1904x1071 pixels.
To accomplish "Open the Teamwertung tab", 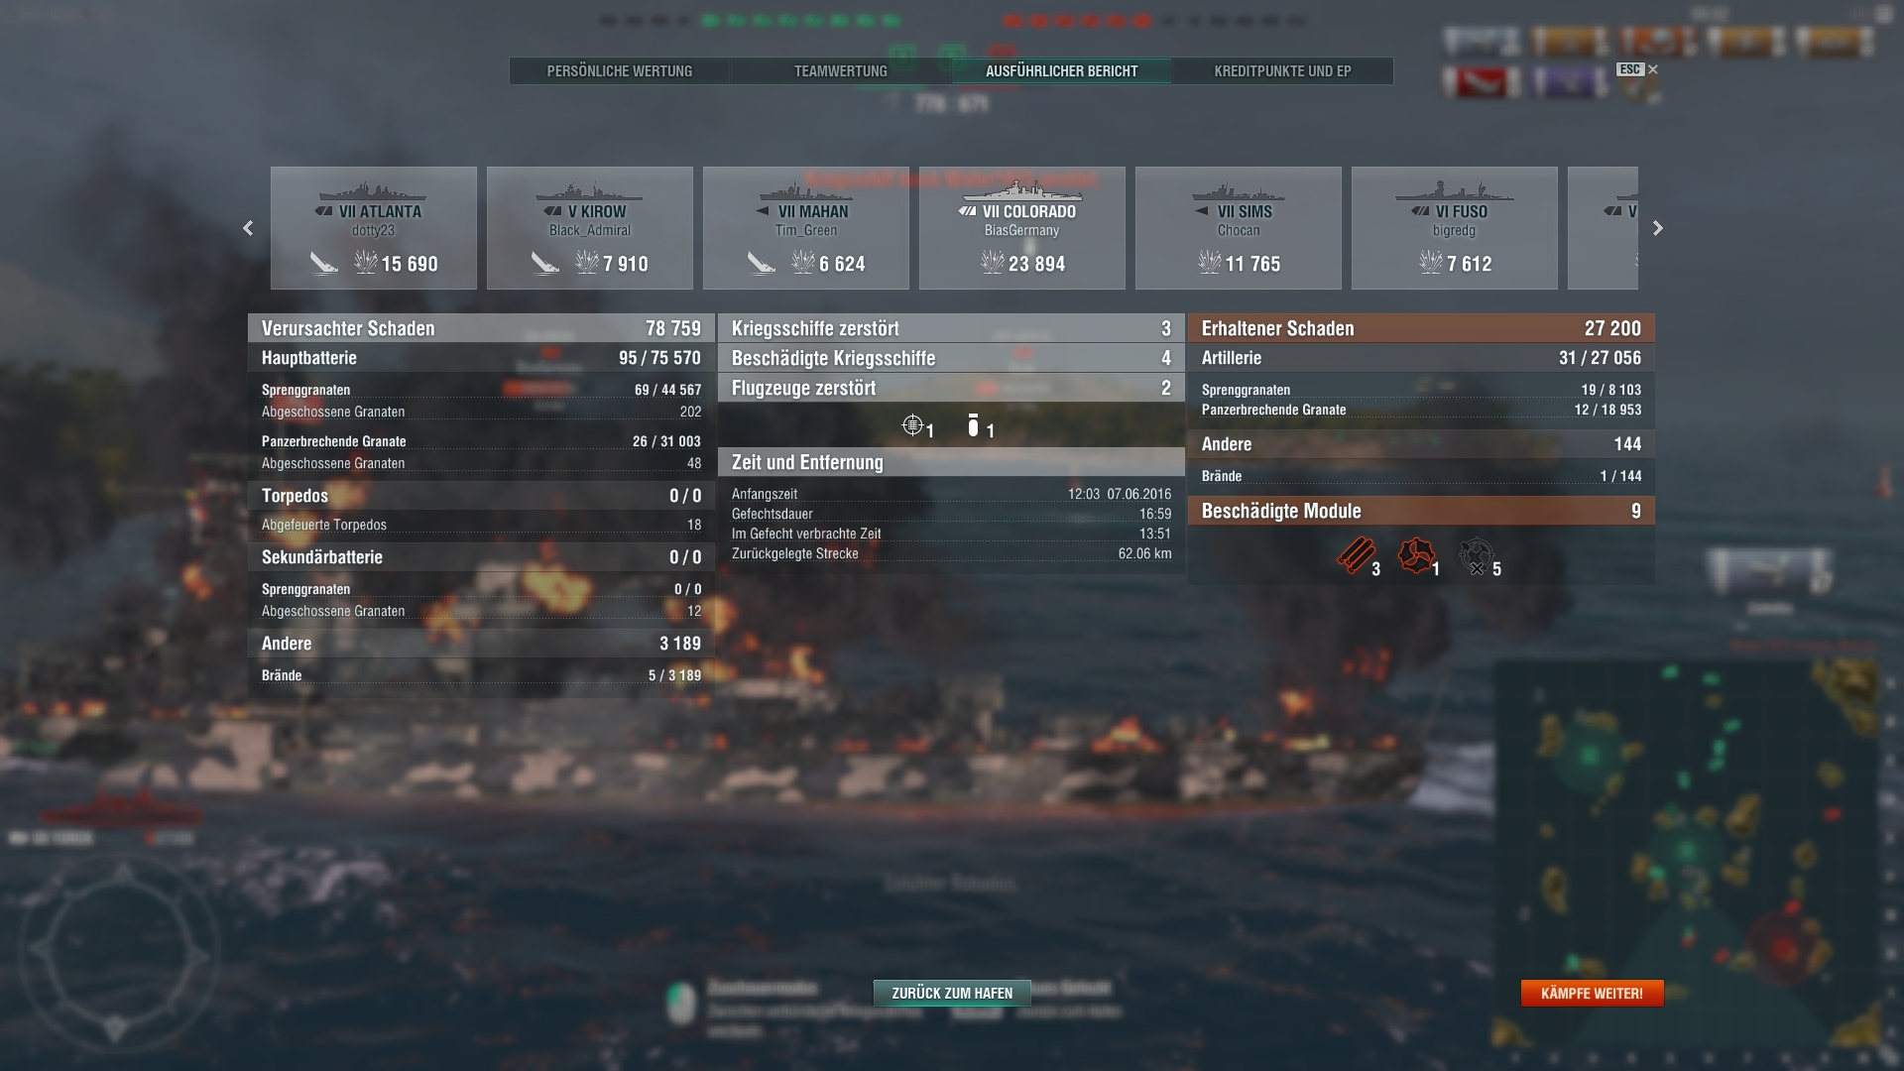I will point(841,71).
